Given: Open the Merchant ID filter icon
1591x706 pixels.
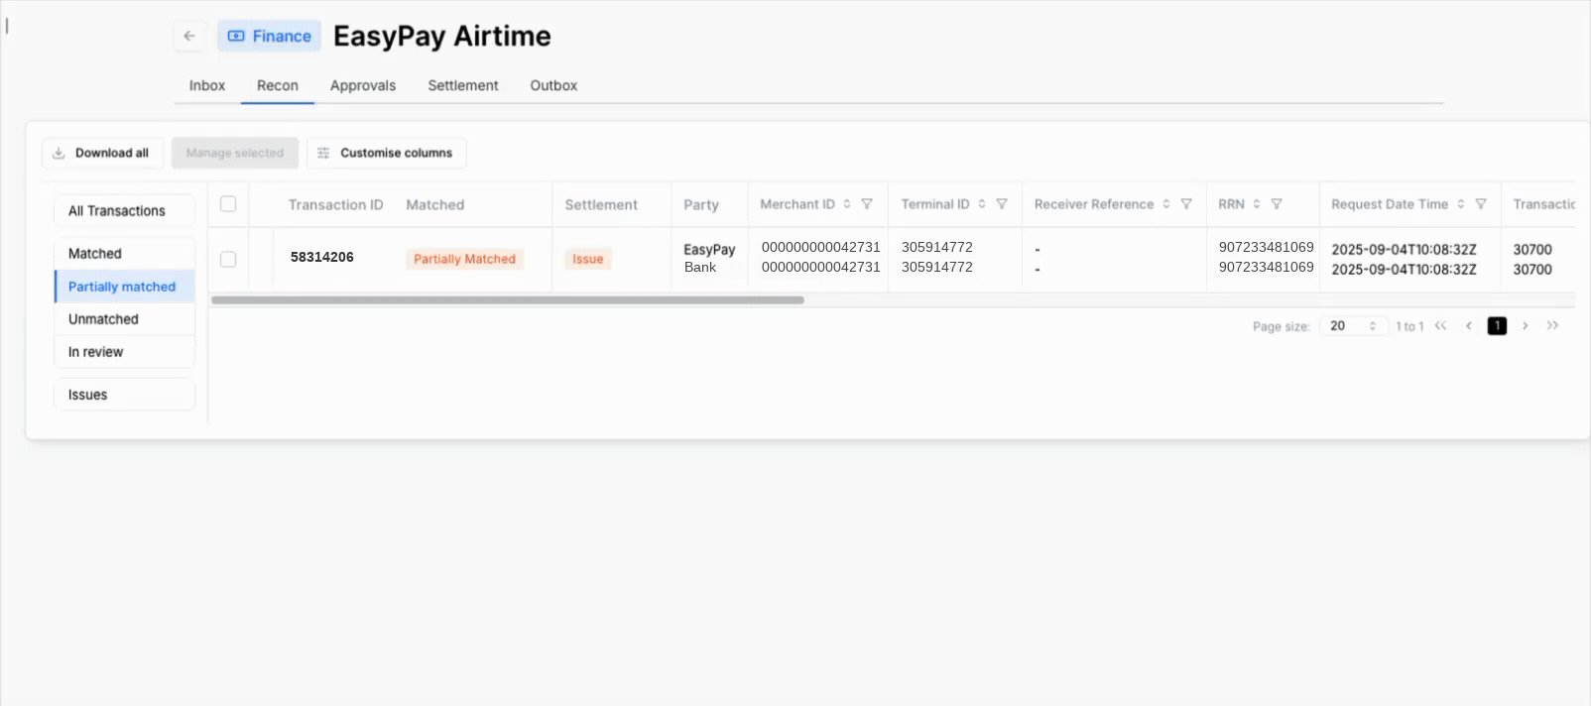Looking at the screenshot, I should click(867, 204).
